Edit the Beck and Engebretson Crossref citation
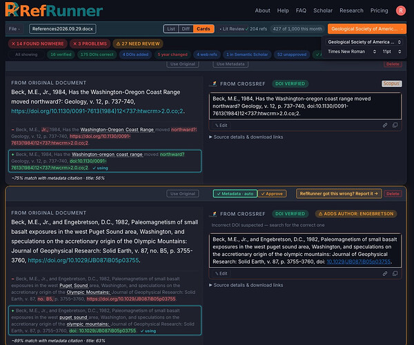Screen dimensions: 414x345 point(221,273)
